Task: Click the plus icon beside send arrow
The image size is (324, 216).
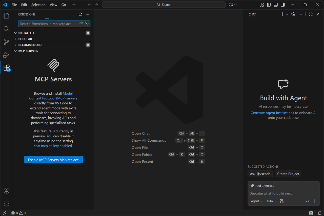Action: [315, 201]
